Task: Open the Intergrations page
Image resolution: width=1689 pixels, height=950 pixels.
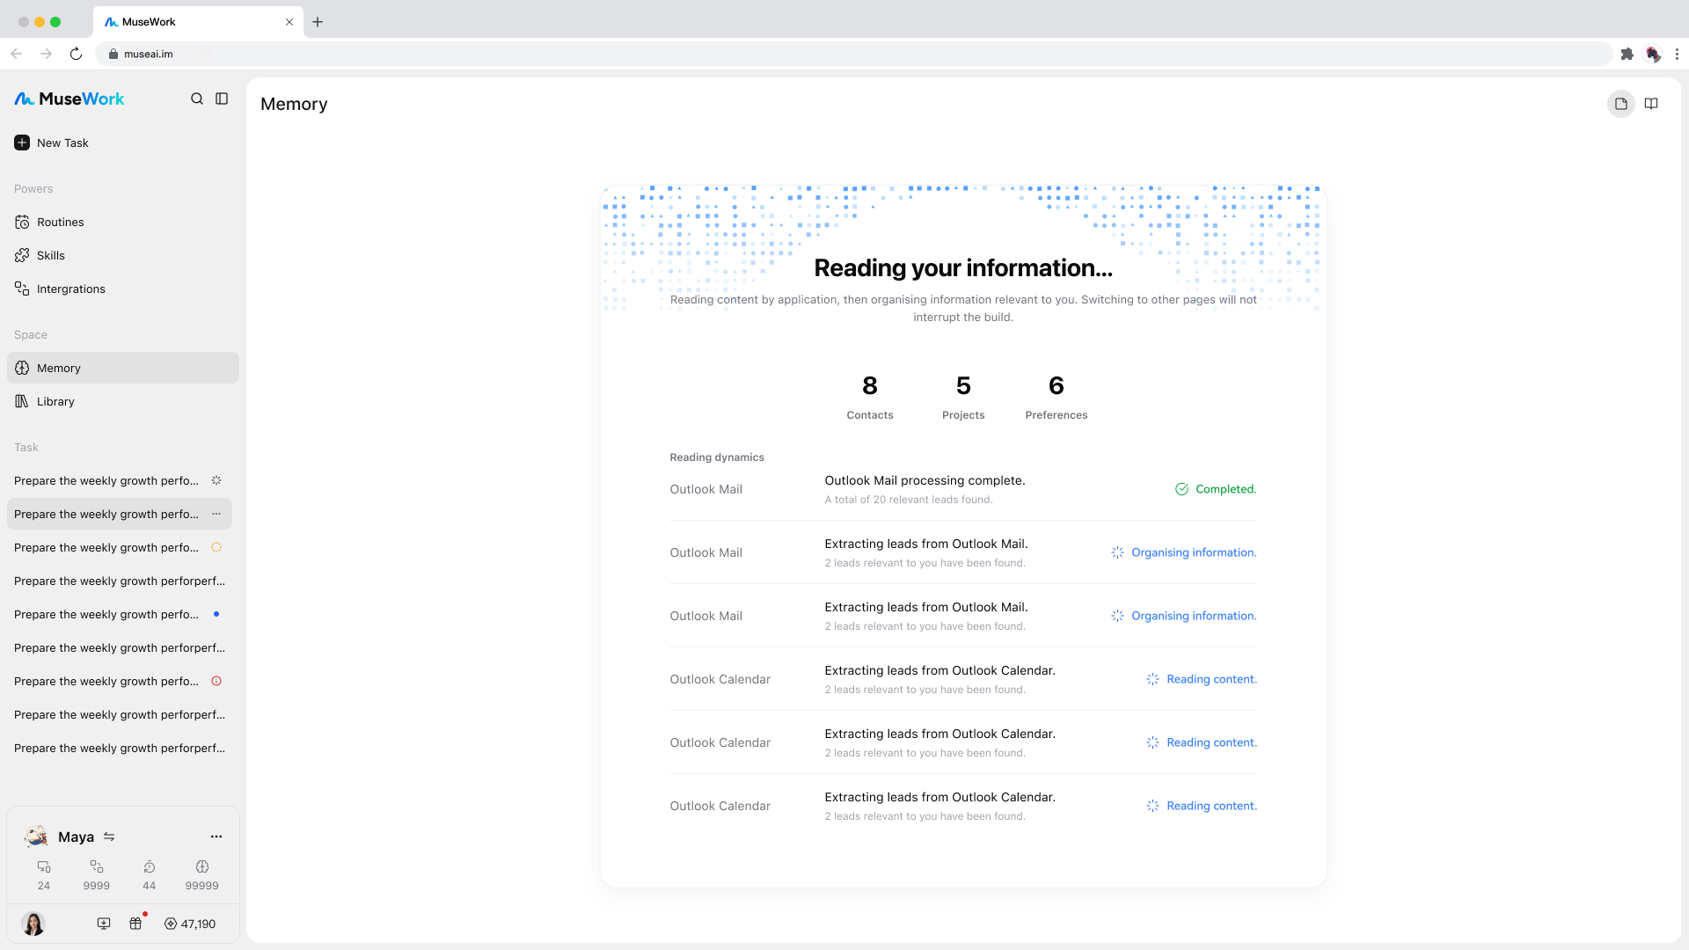Action: pyautogui.click(x=123, y=289)
